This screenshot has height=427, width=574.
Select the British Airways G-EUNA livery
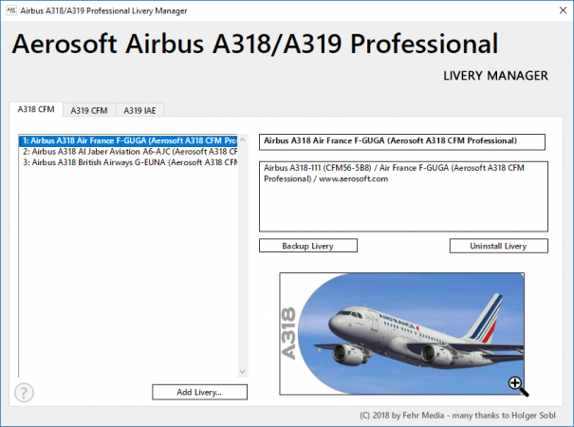coord(128,162)
